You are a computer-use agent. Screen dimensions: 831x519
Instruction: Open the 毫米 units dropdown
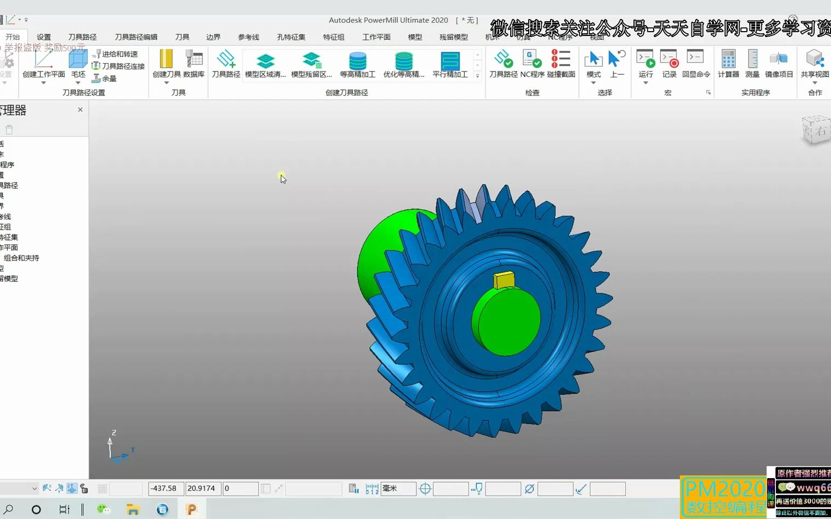tap(398, 488)
